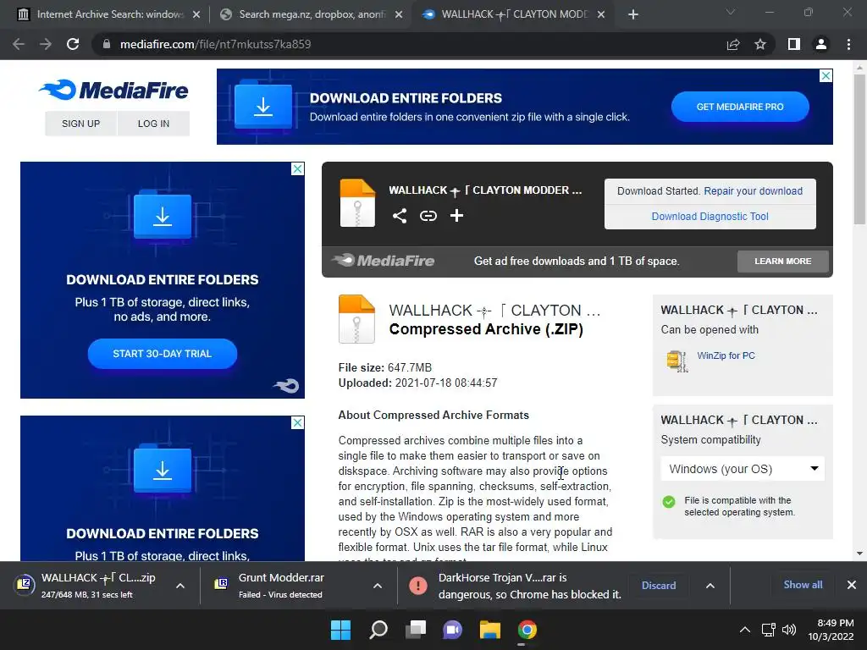This screenshot has height=650, width=867.
Task: Click 'Compressed Archive (.ZIP)' heading
Action: point(486,329)
